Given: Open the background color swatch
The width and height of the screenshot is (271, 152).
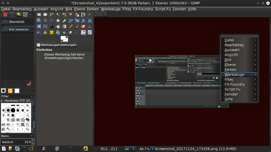Looking at the screenshot, I should click(67, 40).
